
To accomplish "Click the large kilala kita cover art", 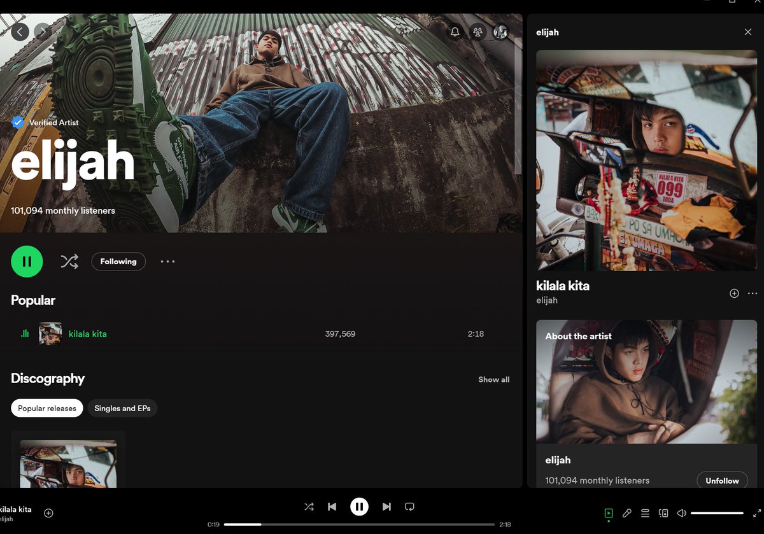I will click(646, 160).
